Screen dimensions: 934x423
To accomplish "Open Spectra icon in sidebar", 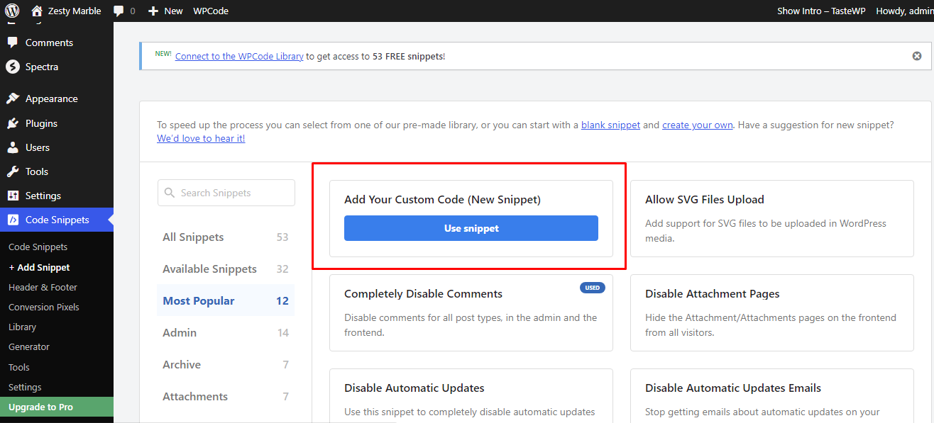I will pos(12,67).
